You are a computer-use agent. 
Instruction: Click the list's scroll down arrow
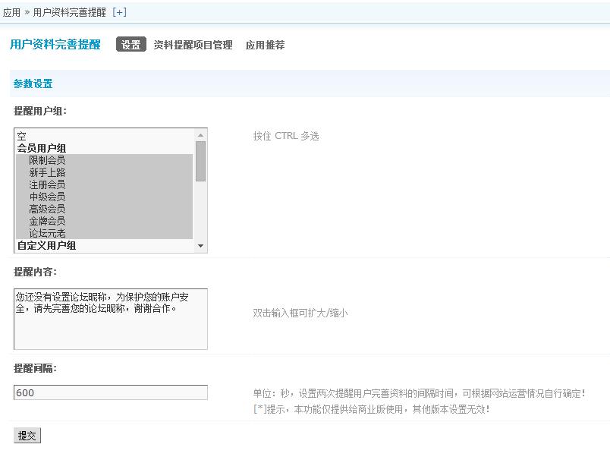click(x=200, y=246)
